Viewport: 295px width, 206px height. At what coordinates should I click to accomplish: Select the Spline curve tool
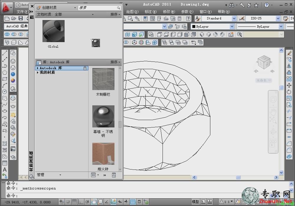coord(5,104)
